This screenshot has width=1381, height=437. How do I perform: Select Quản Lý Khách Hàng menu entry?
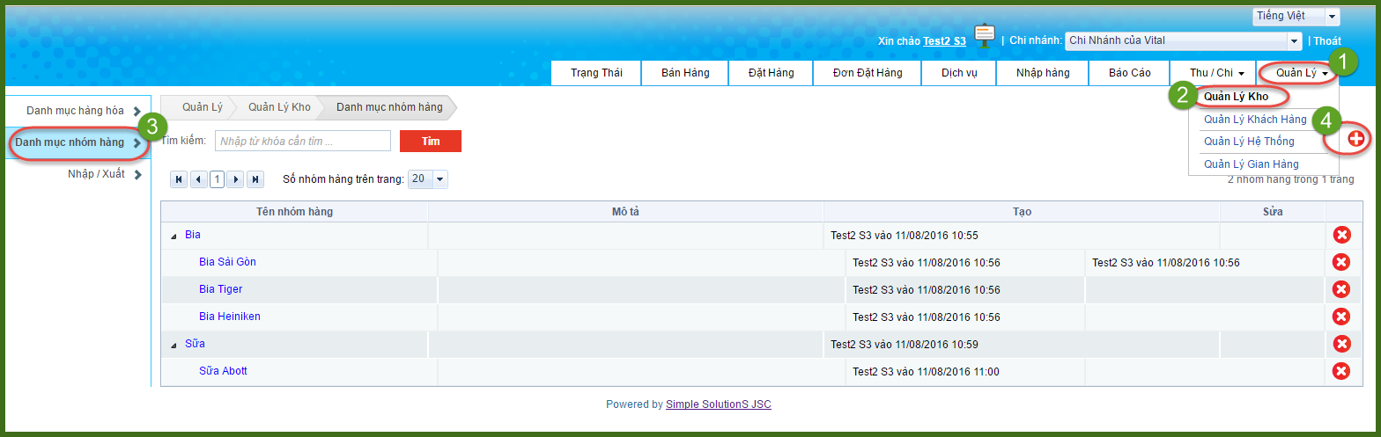click(1255, 120)
